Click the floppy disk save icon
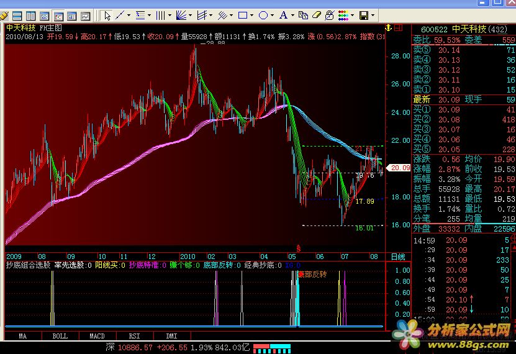Image resolution: width=516 pixels, height=354 pixels. (x=364, y=16)
